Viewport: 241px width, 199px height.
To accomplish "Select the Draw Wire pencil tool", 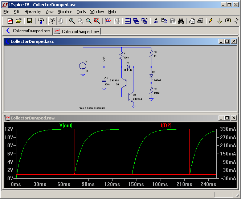I will (212, 21).
